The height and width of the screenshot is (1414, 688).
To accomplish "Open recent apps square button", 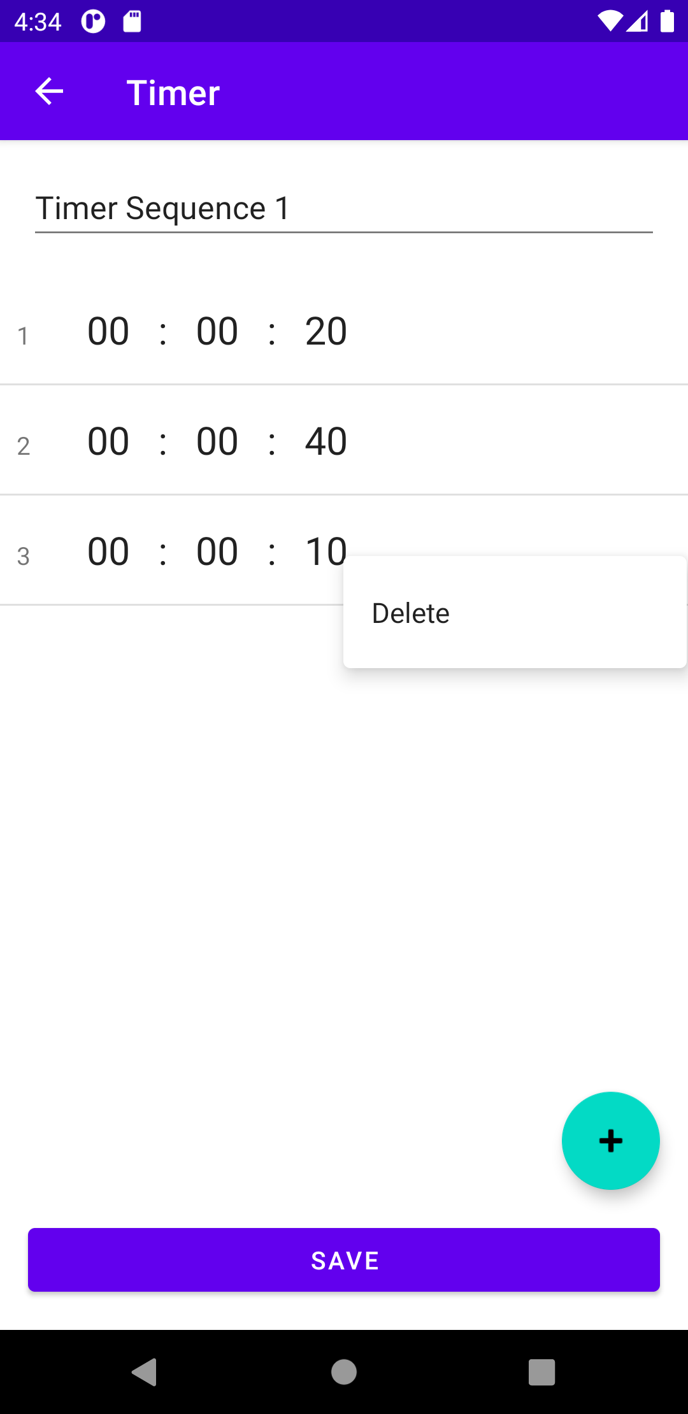I will (542, 1372).
